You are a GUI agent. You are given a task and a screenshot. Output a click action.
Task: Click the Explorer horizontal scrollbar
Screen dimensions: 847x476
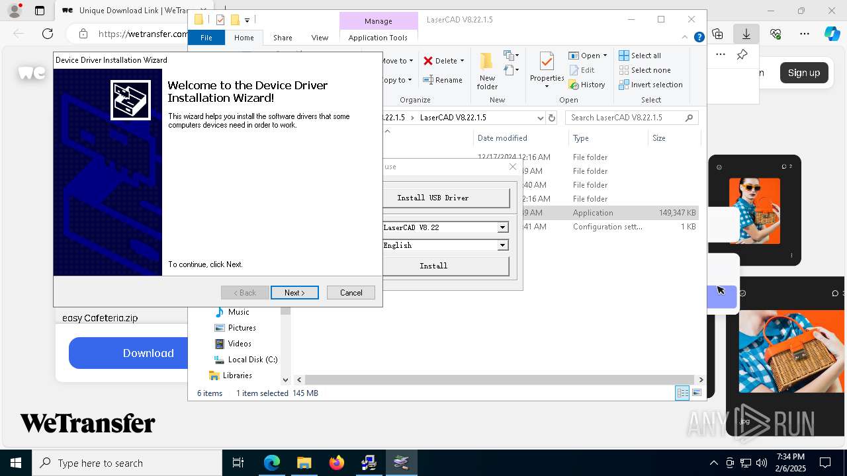500,379
